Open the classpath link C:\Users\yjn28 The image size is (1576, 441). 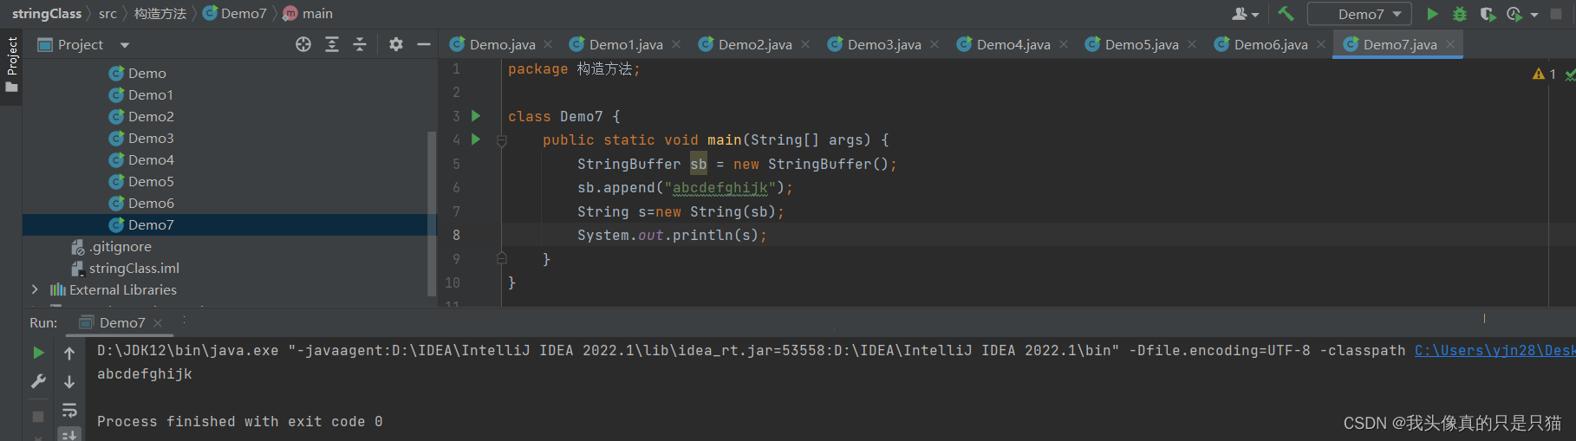coord(1495,350)
